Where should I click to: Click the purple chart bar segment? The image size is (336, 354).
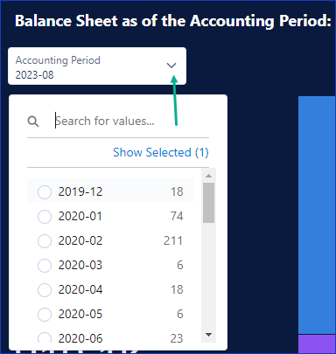point(317,344)
